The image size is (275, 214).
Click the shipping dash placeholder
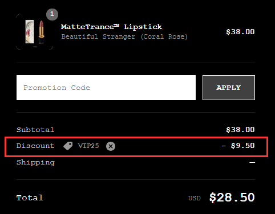[x=252, y=163]
